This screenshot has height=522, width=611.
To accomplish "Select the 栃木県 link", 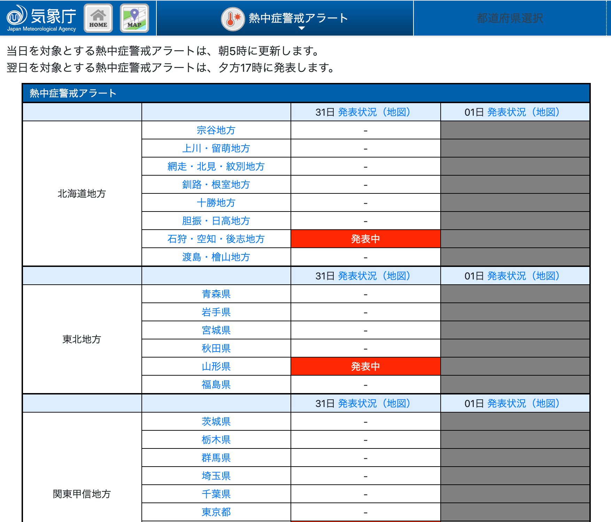I will 216,440.
